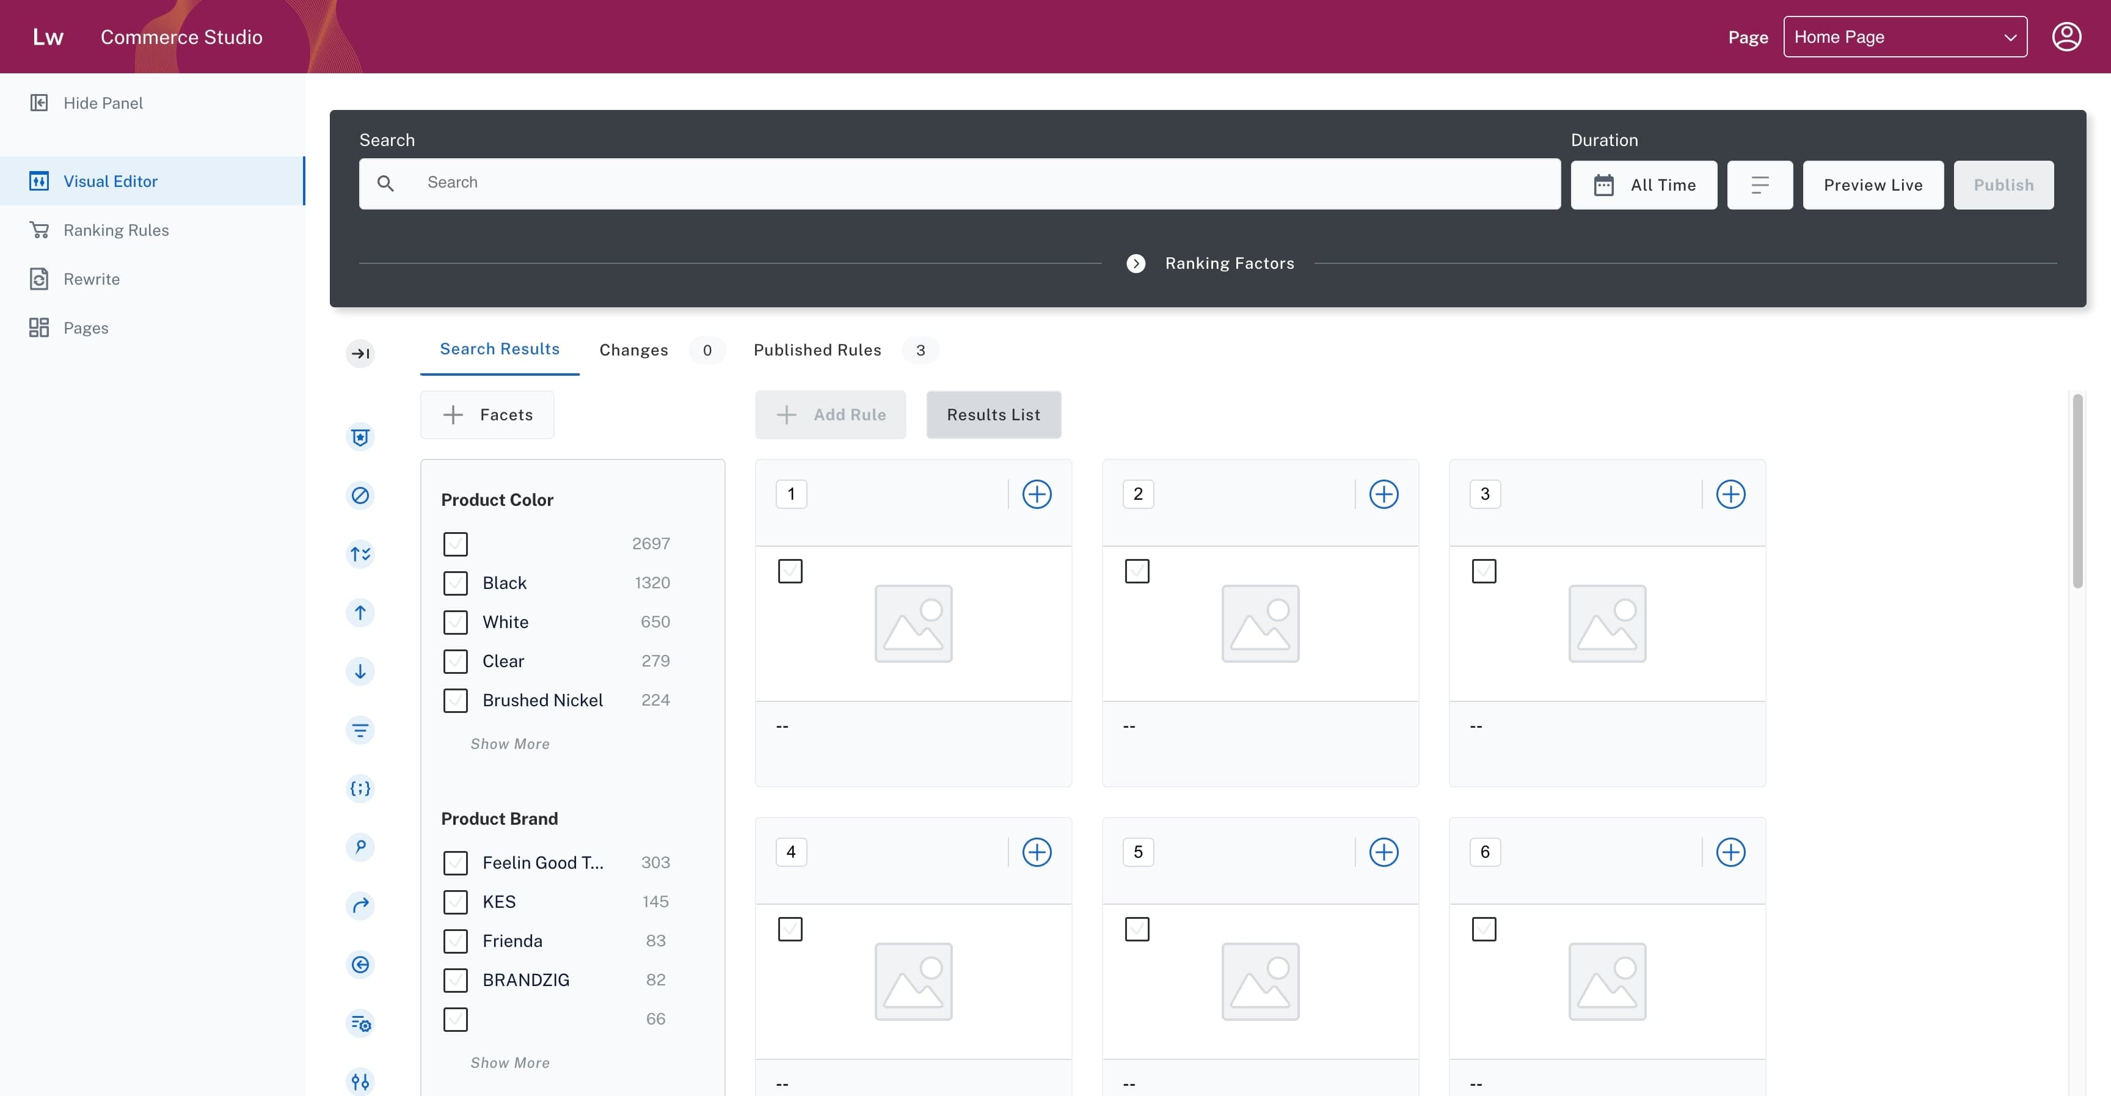Click the boost up arrow icon
The height and width of the screenshot is (1096, 2111).
coord(360,612)
